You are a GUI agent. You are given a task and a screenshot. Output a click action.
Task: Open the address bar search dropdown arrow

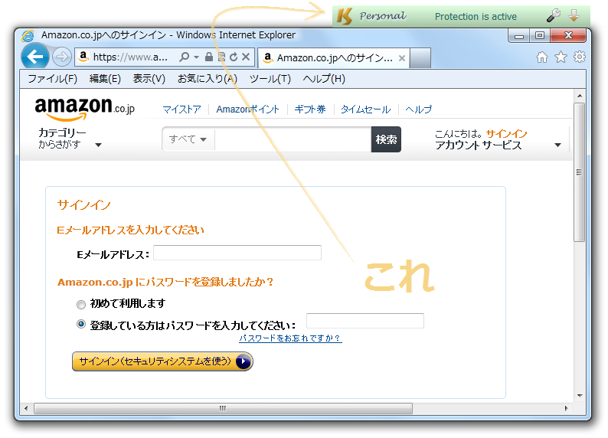tap(196, 57)
